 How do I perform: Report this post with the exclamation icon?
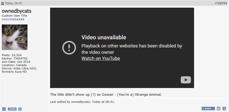coord(20,109)
